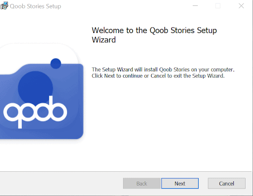The width and height of the screenshot is (253, 196).
Task: Click the greyed-out maximize window button
Action: click(218, 6)
